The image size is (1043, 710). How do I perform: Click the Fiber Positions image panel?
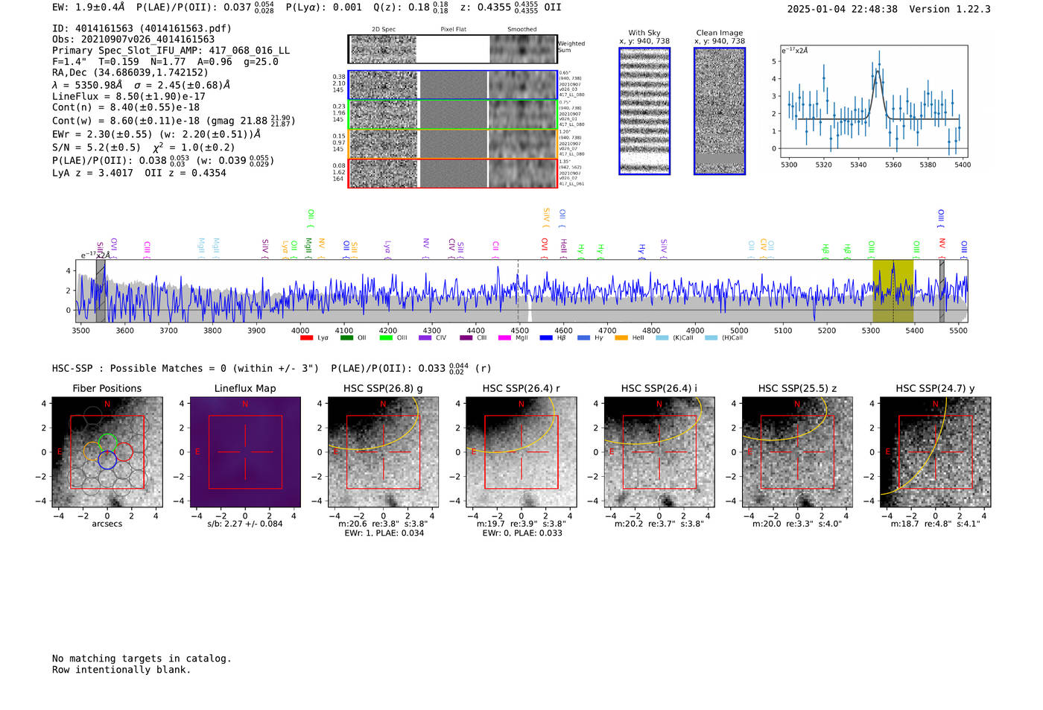(107, 452)
